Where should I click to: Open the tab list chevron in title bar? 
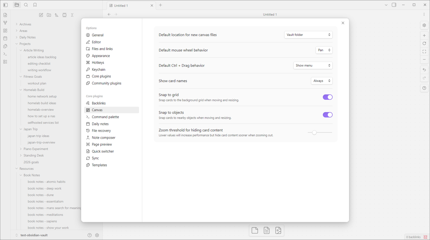(x=386, y=5)
